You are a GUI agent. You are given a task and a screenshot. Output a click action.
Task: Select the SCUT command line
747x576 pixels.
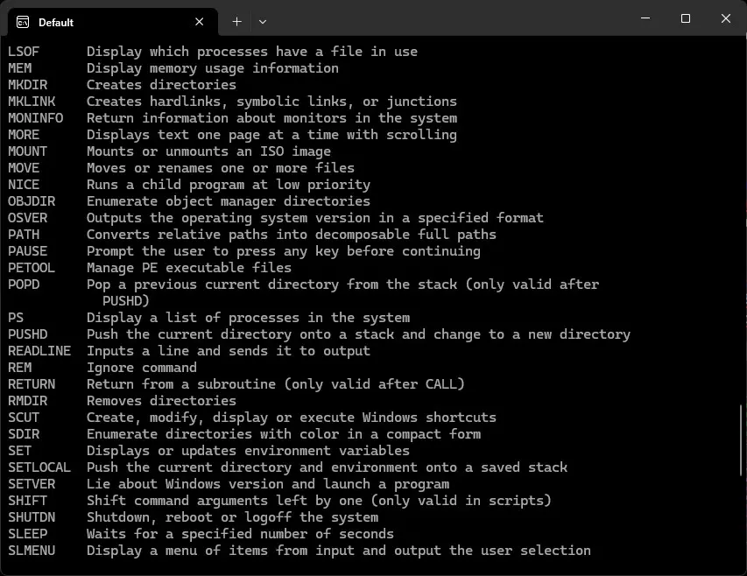tap(25, 417)
